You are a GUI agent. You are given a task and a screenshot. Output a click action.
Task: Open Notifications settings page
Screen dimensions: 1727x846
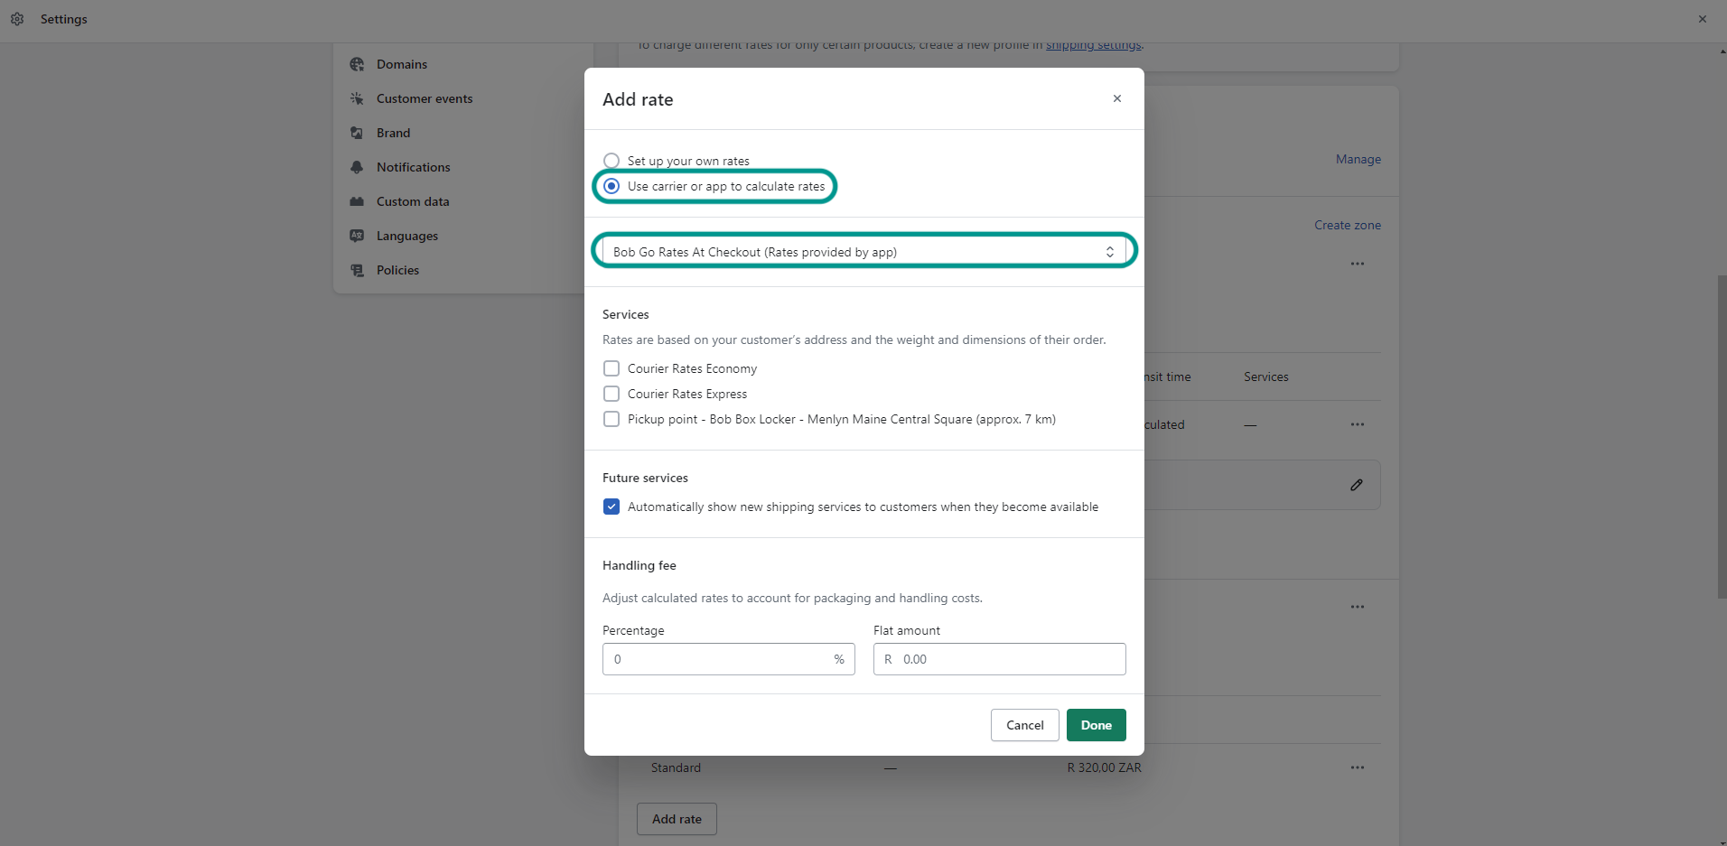pos(413,167)
